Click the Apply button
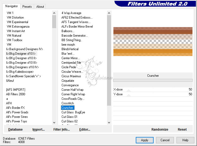The image size is (197, 146). pyautogui.click(x=145, y=140)
